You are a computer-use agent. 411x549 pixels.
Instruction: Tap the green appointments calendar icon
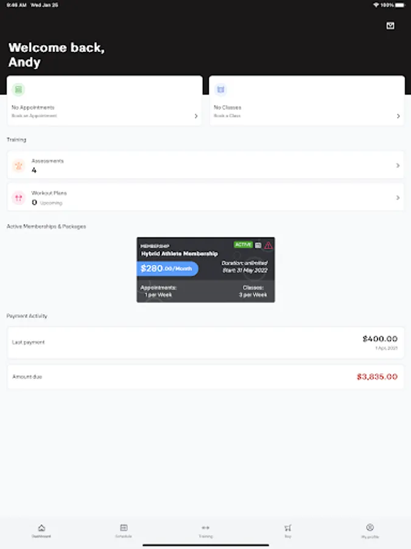point(18,90)
